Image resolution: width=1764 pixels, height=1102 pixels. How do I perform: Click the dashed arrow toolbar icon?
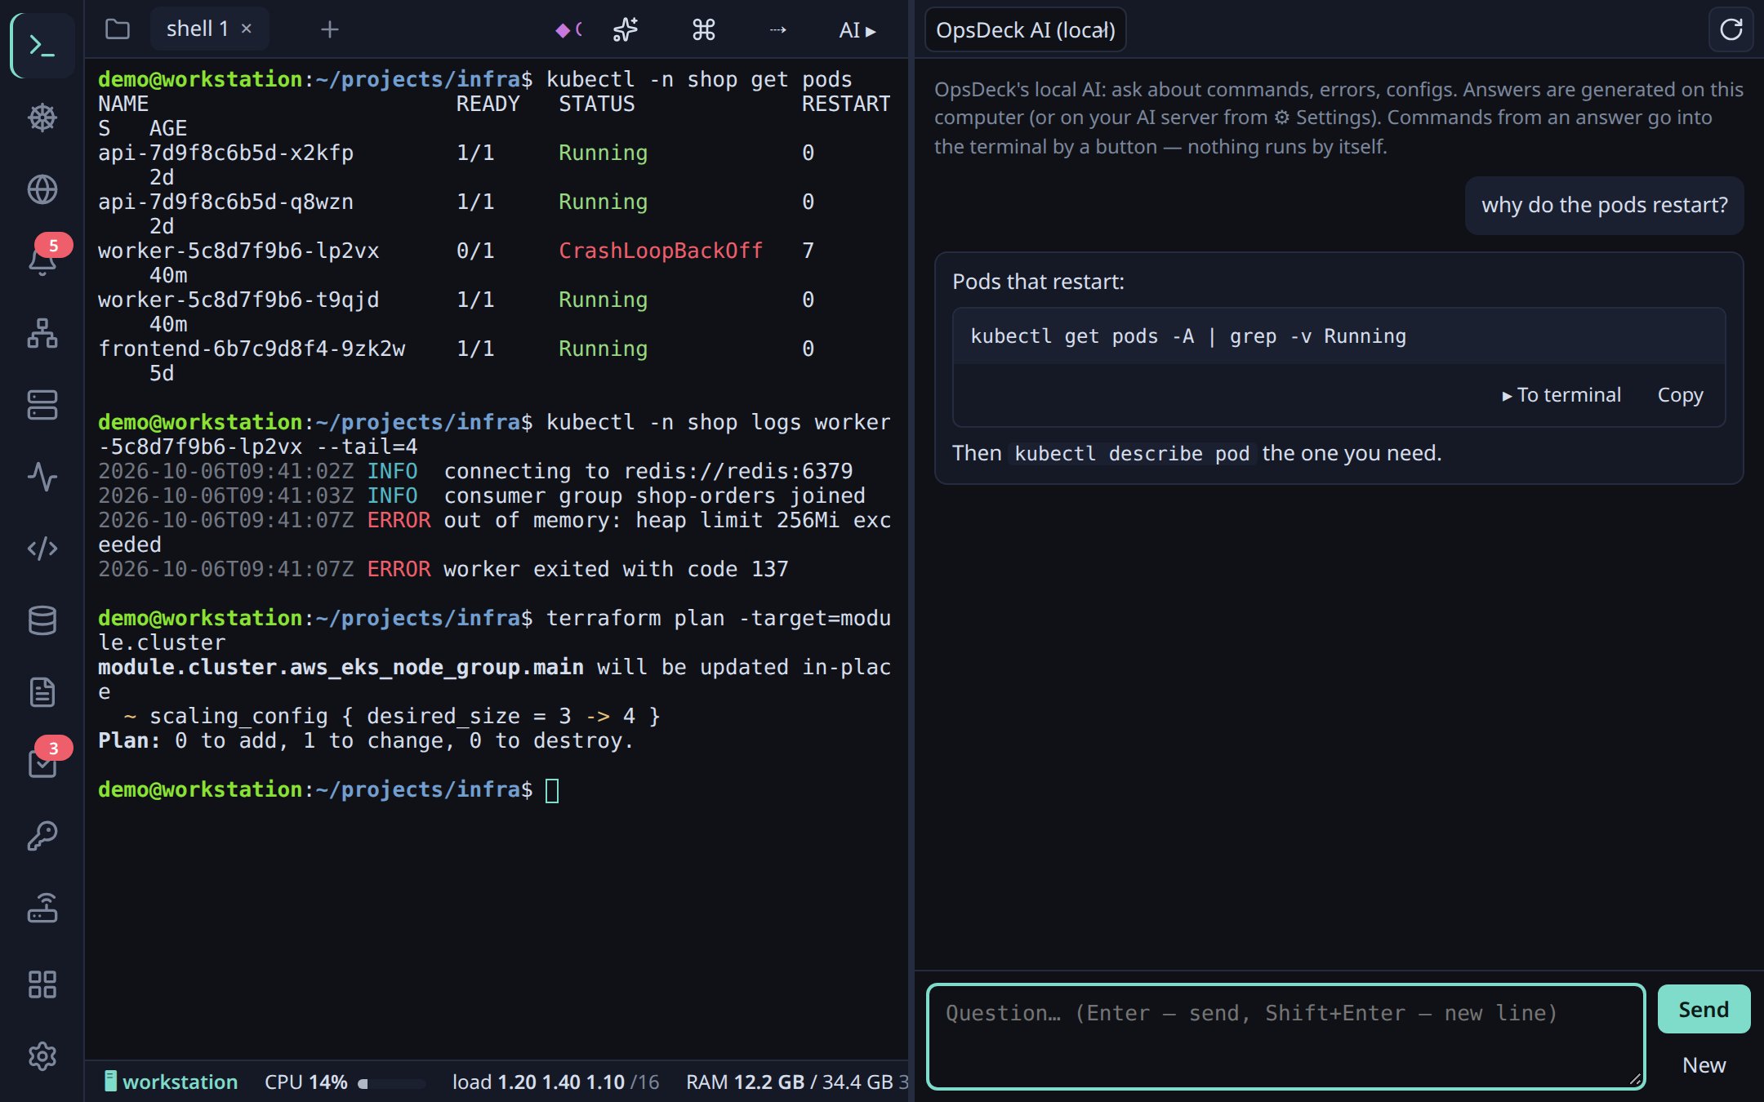tap(777, 29)
